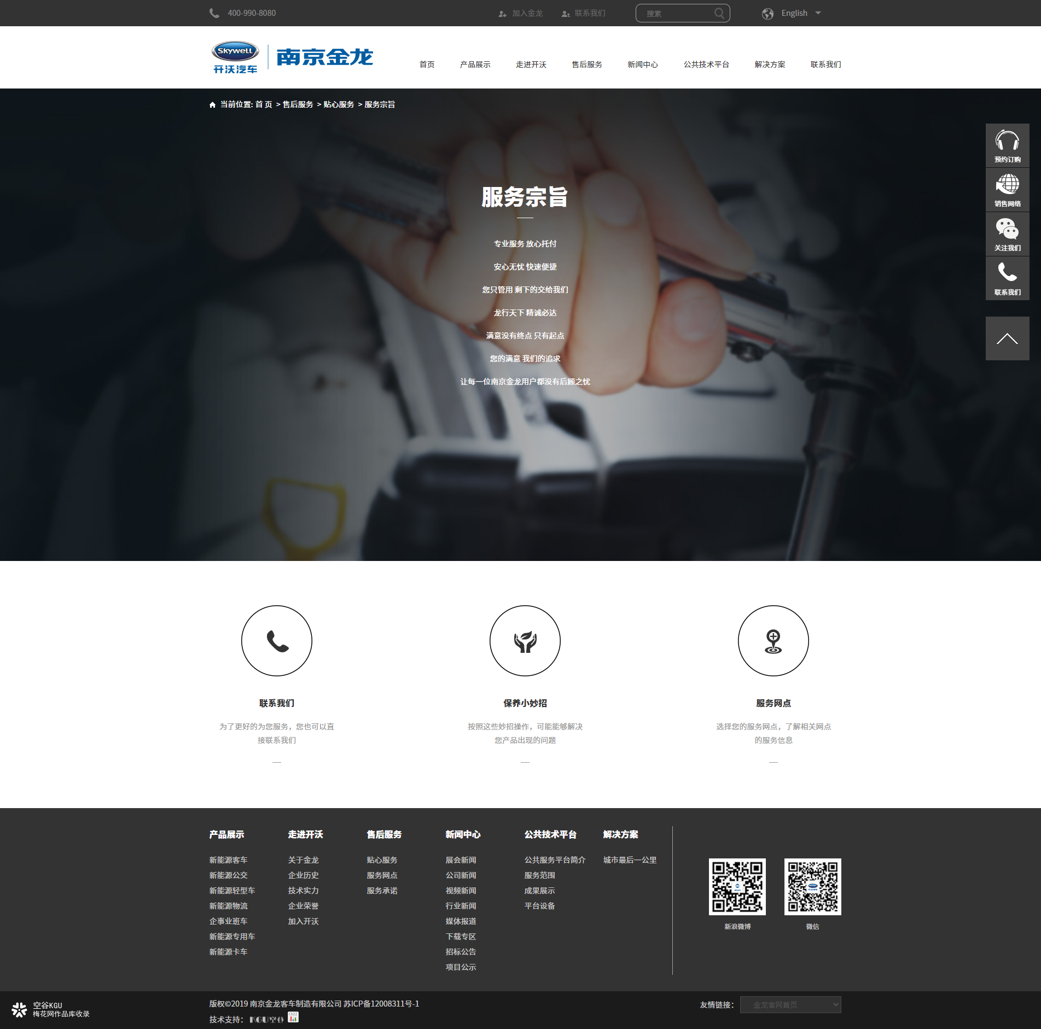Click the 梅花网作品库收录 text

(61, 1014)
